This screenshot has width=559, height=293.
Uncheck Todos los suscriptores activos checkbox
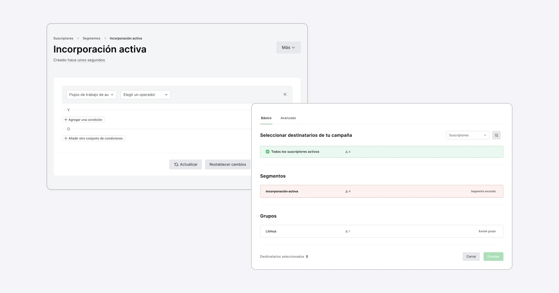(267, 152)
